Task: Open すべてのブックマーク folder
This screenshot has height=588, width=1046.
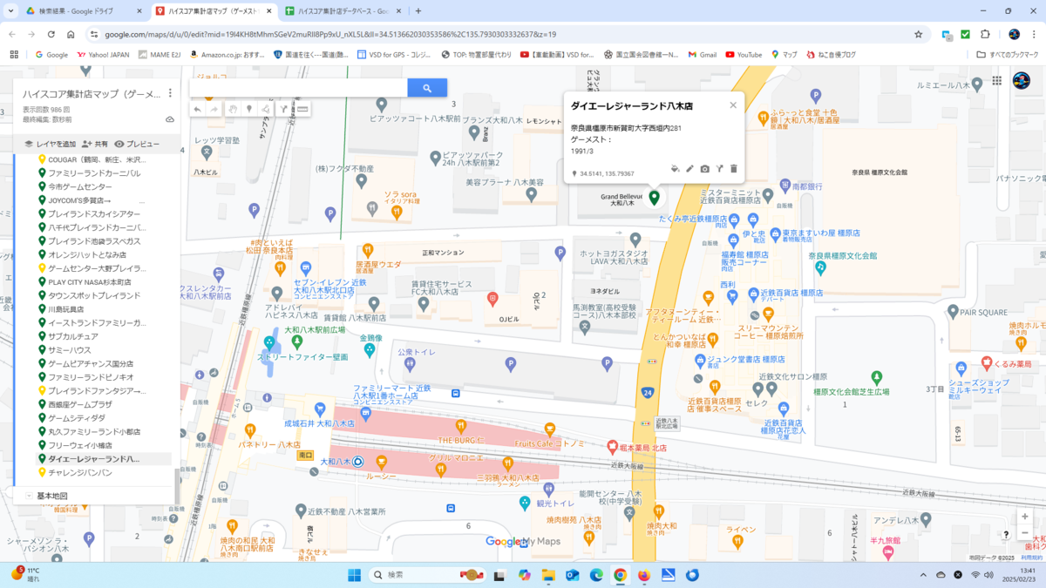Action: 1007,54
